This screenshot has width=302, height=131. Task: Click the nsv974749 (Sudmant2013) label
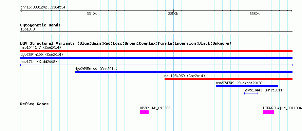pos(240,83)
